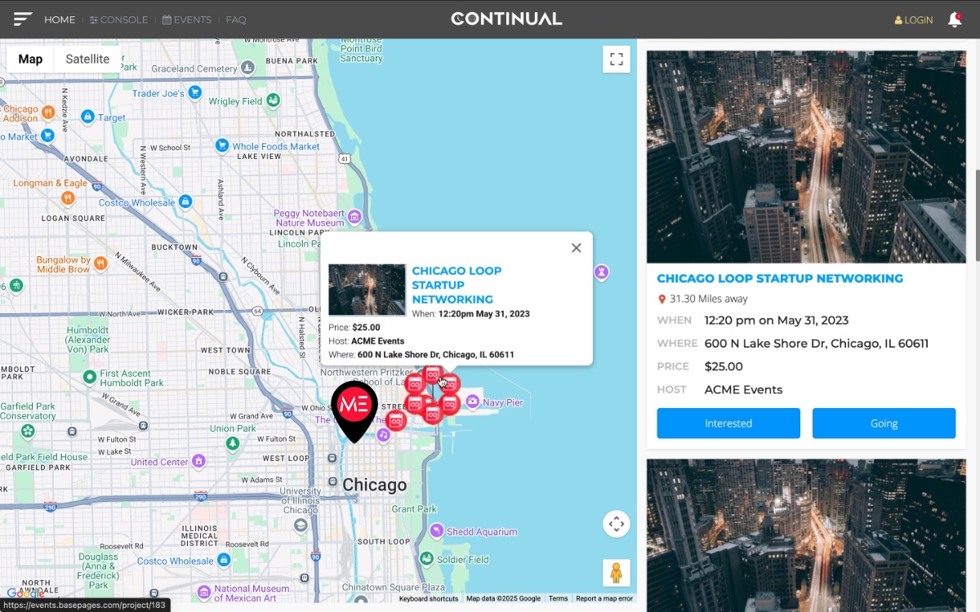Click the Target store map marker

tap(87, 118)
